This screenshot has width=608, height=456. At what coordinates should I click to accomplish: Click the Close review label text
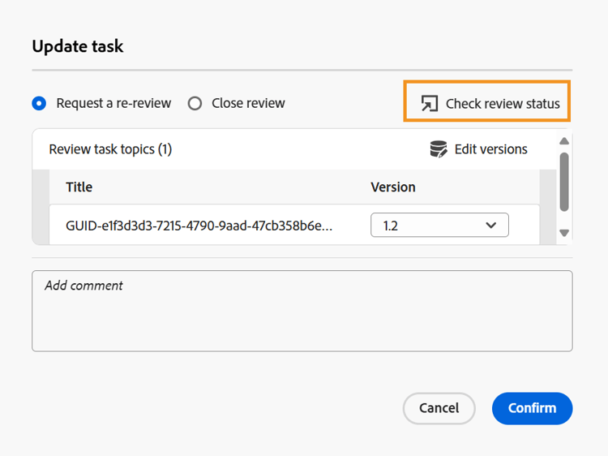[x=248, y=103]
